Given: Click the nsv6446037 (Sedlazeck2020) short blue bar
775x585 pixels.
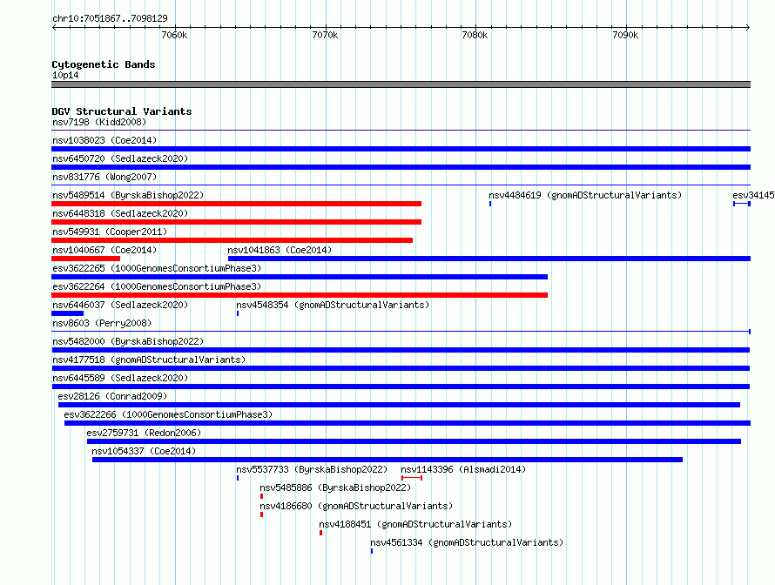Looking at the screenshot, I should (x=67, y=313).
